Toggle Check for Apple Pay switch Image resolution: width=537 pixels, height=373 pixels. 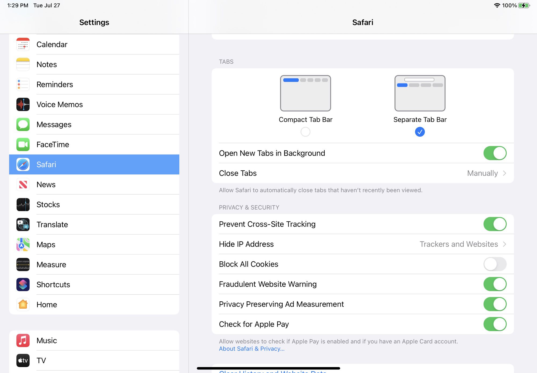click(x=495, y=324)
